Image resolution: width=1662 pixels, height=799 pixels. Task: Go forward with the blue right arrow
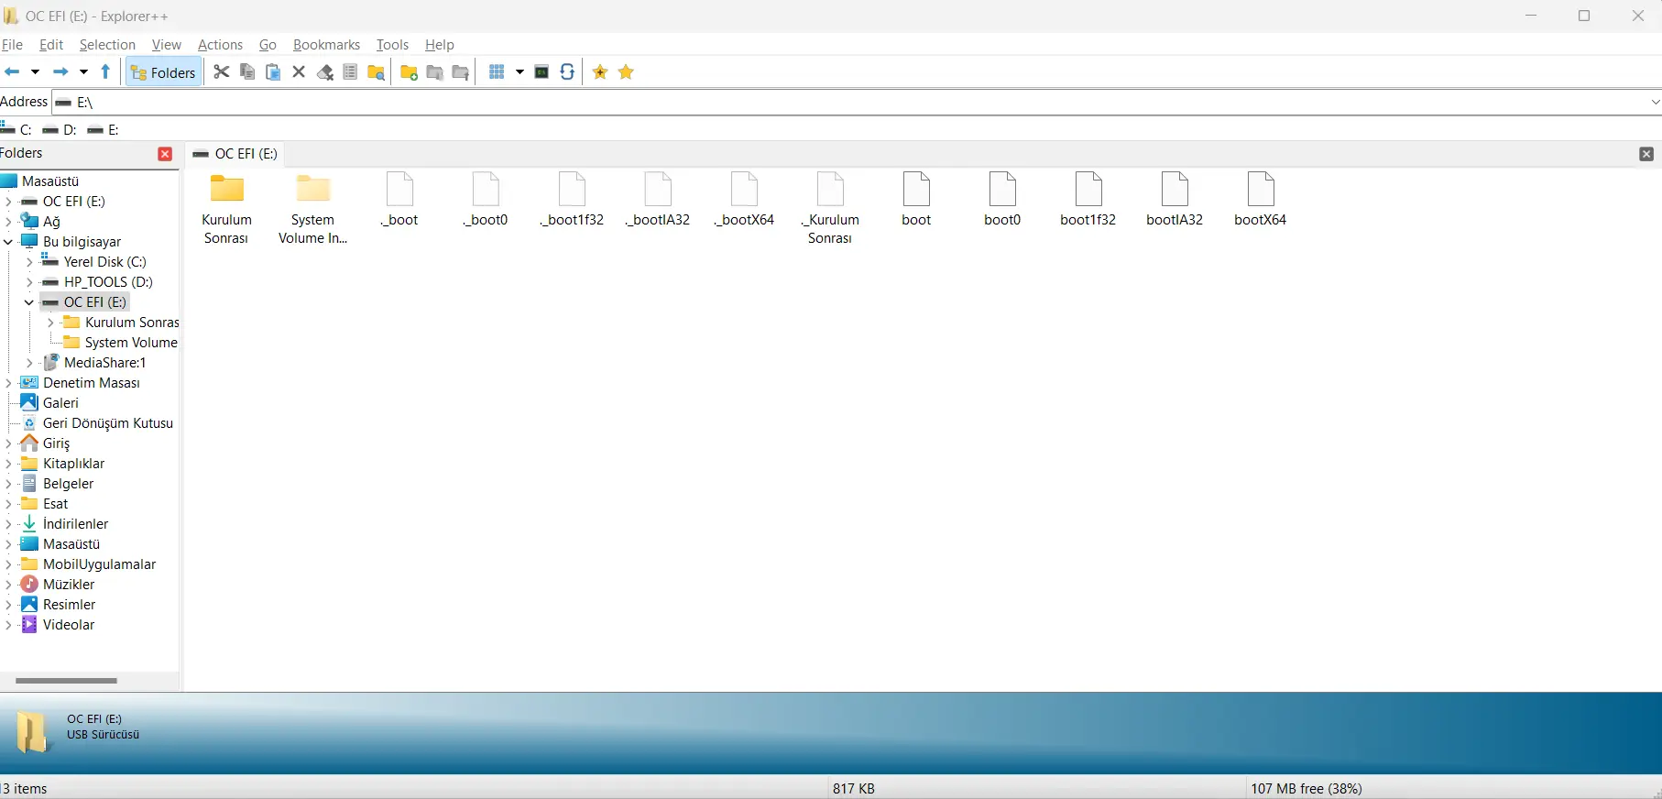60,72
